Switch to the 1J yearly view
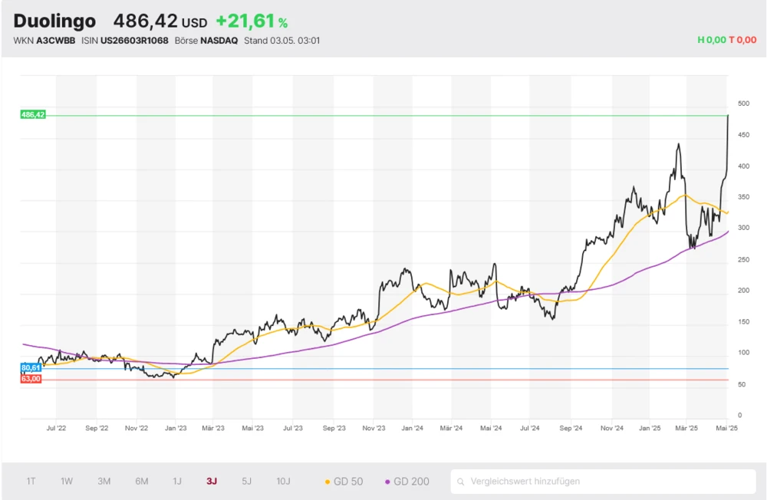Image resolution: width=767 pixels, height=500 pixels. tap(177, 482)
